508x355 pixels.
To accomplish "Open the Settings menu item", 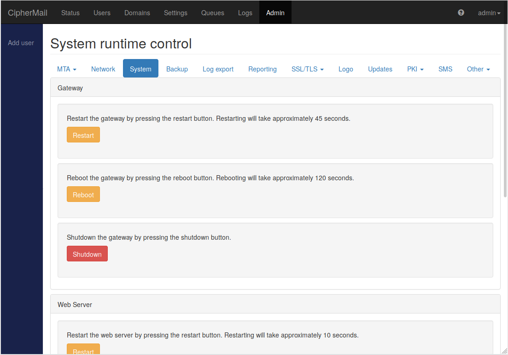I will (175, 13).
